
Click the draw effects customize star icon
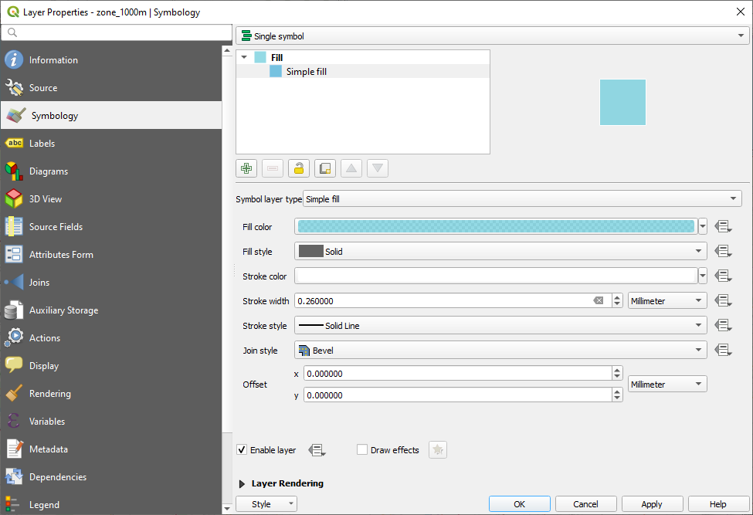(x=438, y=450)
